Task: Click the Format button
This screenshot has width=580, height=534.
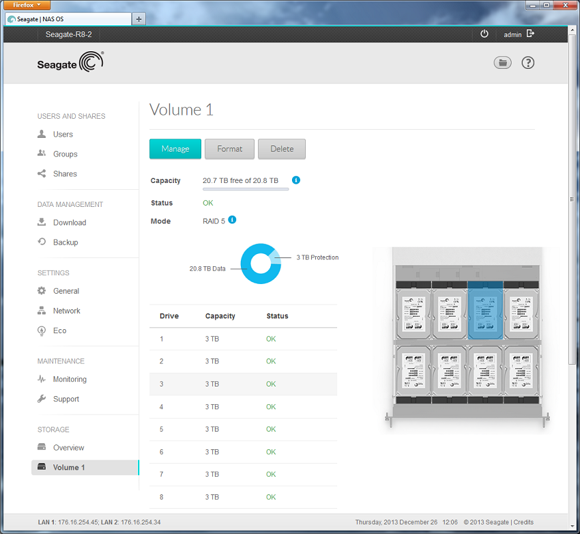Action: [230, 149]
